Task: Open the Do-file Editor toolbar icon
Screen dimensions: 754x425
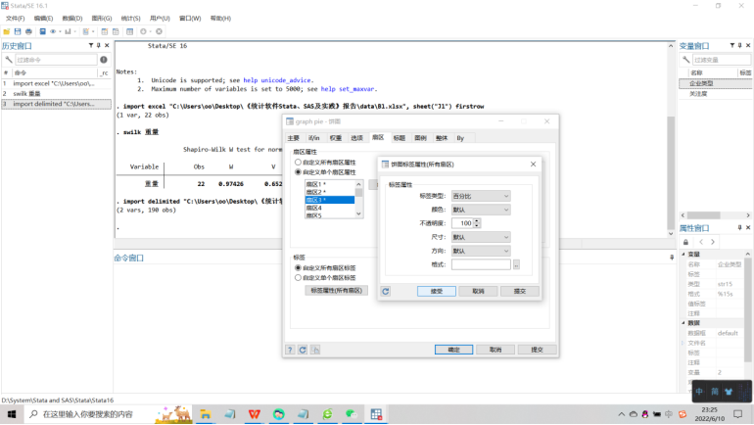Action: [85, 31]
